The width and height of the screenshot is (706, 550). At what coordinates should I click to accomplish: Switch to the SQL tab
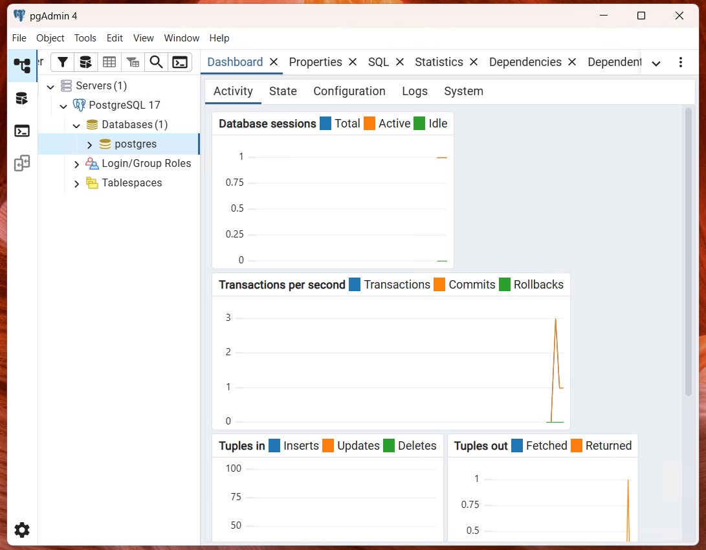click(x=378, y=62)
